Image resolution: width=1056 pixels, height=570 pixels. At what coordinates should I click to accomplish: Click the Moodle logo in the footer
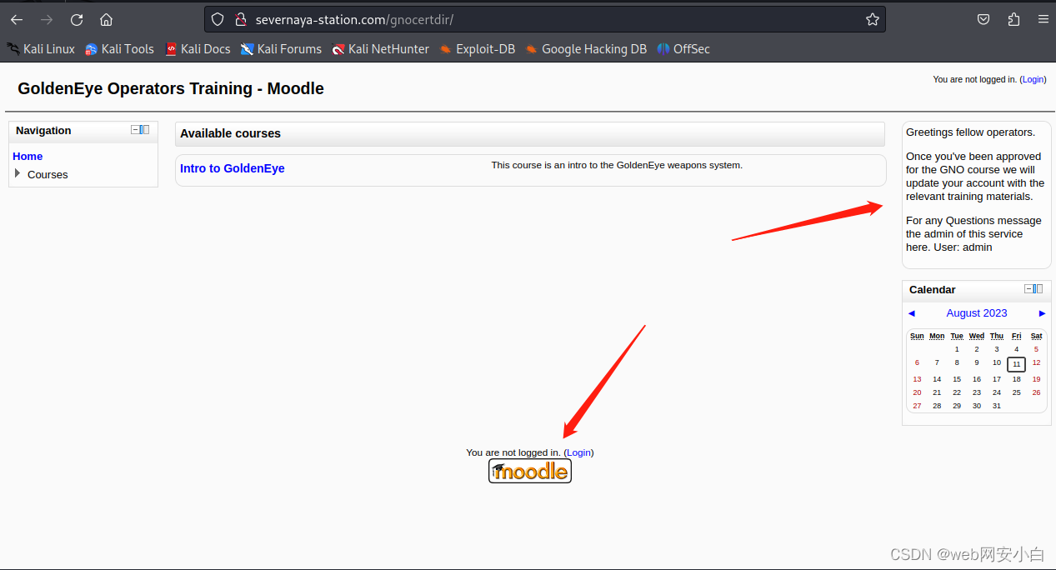click(x=530, y=471)
